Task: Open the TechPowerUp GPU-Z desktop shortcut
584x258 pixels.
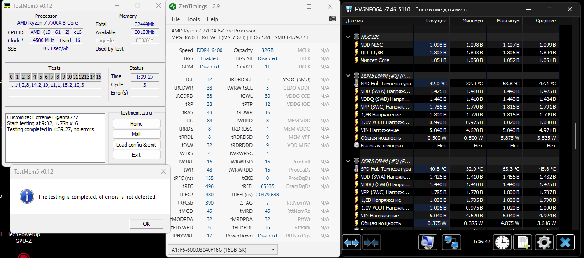Action: (23, 237)
